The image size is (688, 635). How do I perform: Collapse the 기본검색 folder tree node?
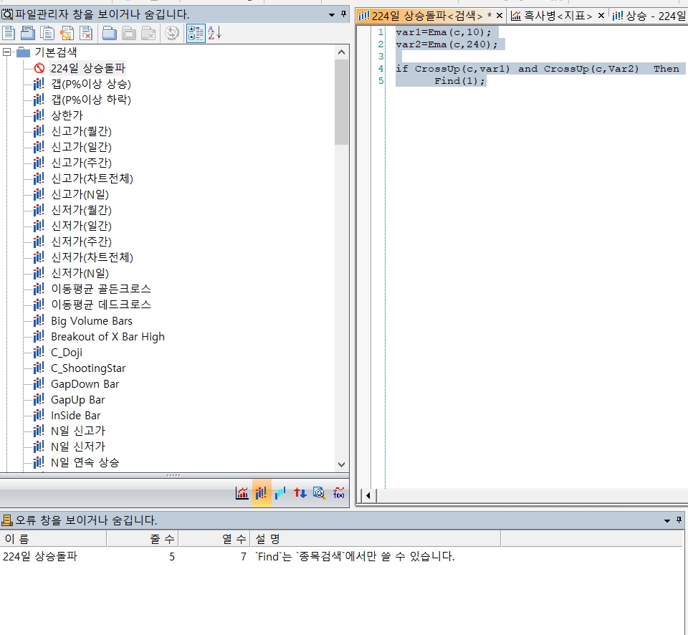tap(7, 52)
